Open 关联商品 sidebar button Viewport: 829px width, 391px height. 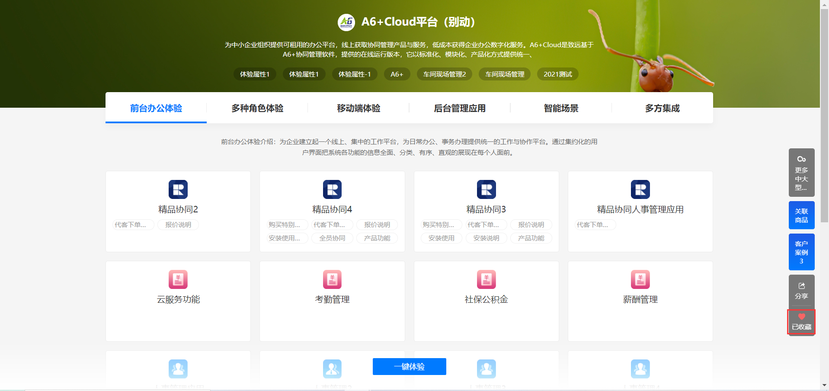coord(801,215)
